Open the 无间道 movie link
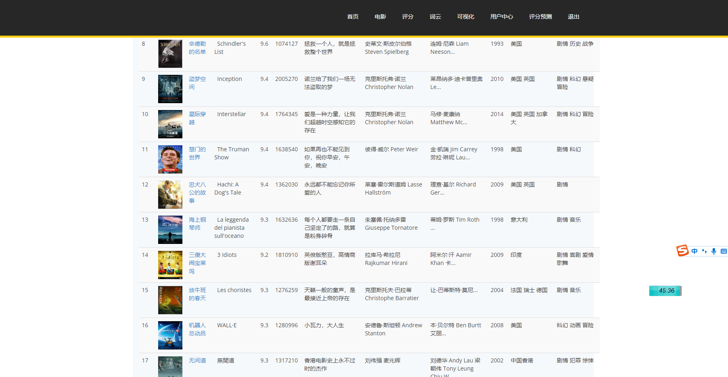Image resolution: width=728 pixels, height=377 pixels. point(197,360)
